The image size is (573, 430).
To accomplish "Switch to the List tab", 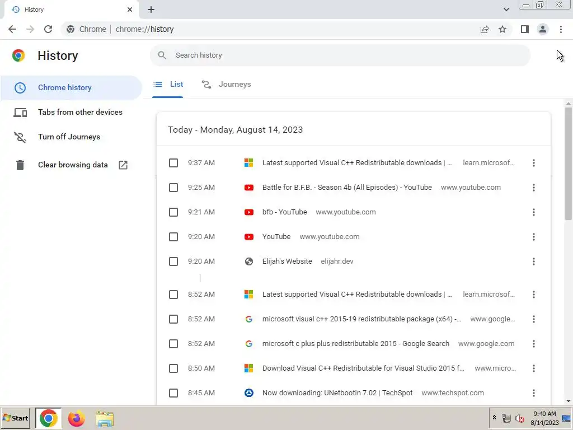I will 168,85.
